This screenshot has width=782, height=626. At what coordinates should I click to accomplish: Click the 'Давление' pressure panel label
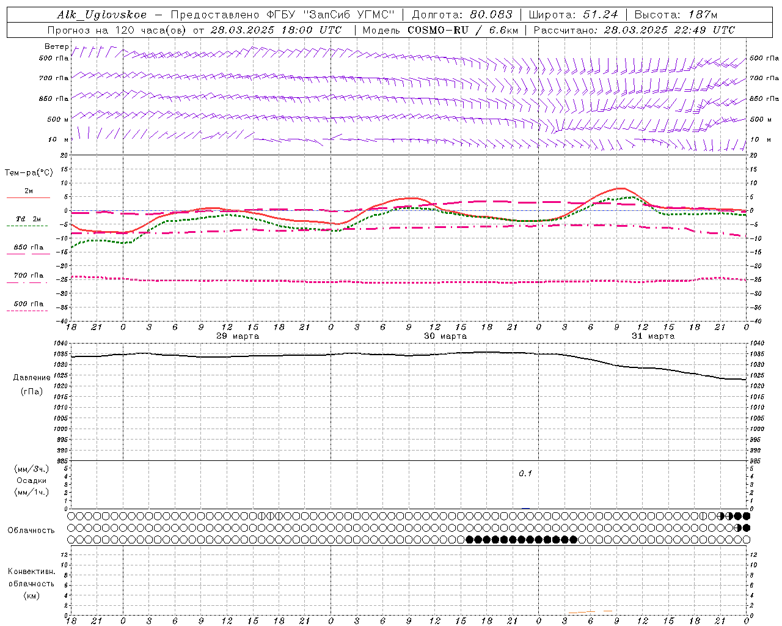[x=32, y=378]
